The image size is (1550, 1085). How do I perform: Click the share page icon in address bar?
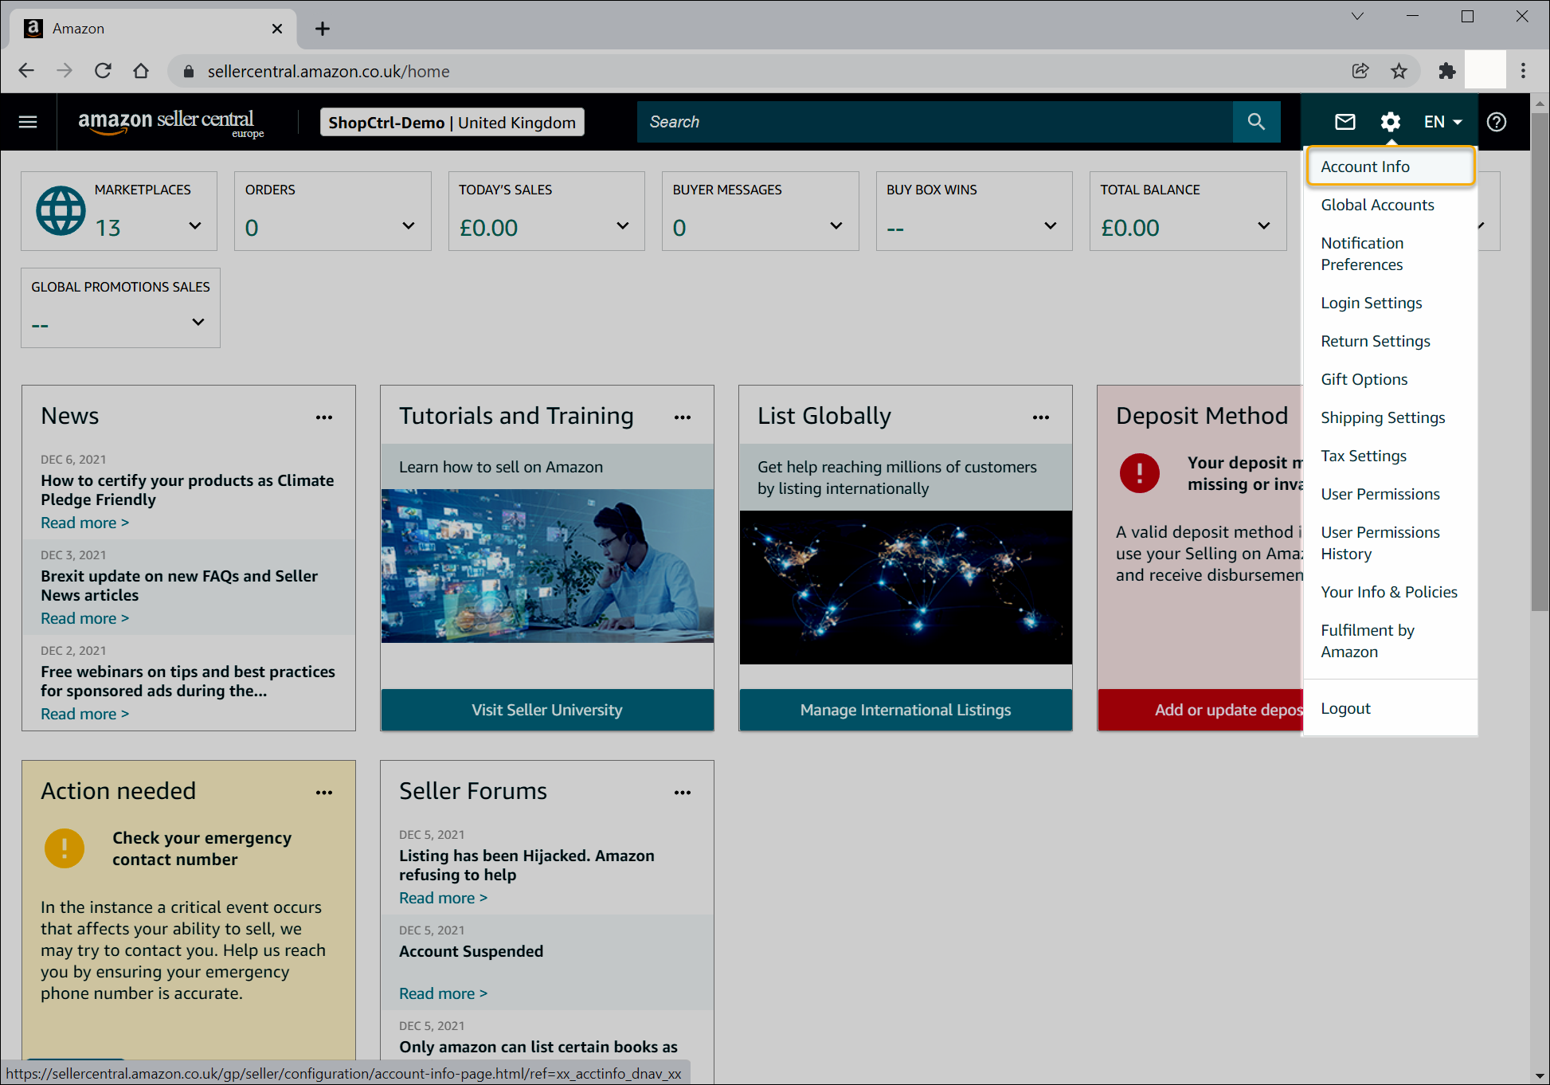[1360, 71]
